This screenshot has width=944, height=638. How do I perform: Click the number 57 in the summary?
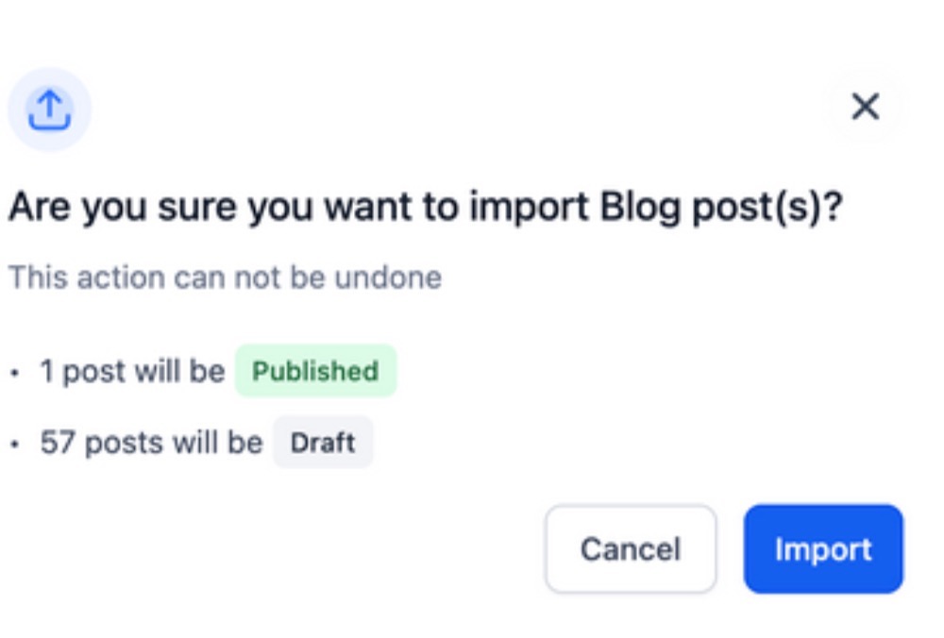pos(59,443)
